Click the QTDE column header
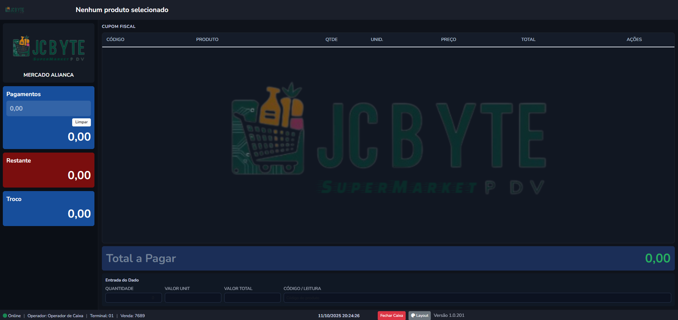 tap(331, 40)
